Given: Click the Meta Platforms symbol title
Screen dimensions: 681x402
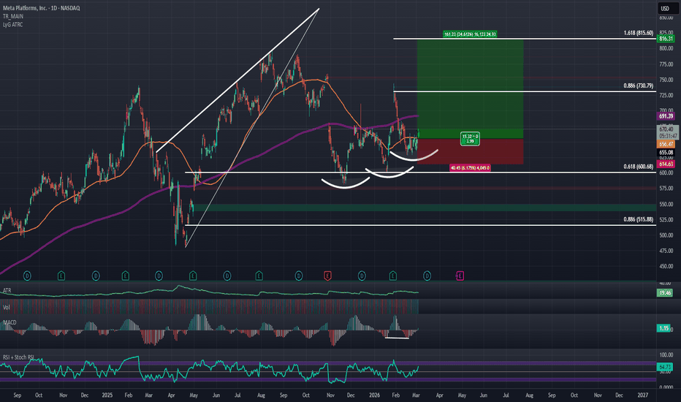Looking at the screenshot, I should coord(41,8).
